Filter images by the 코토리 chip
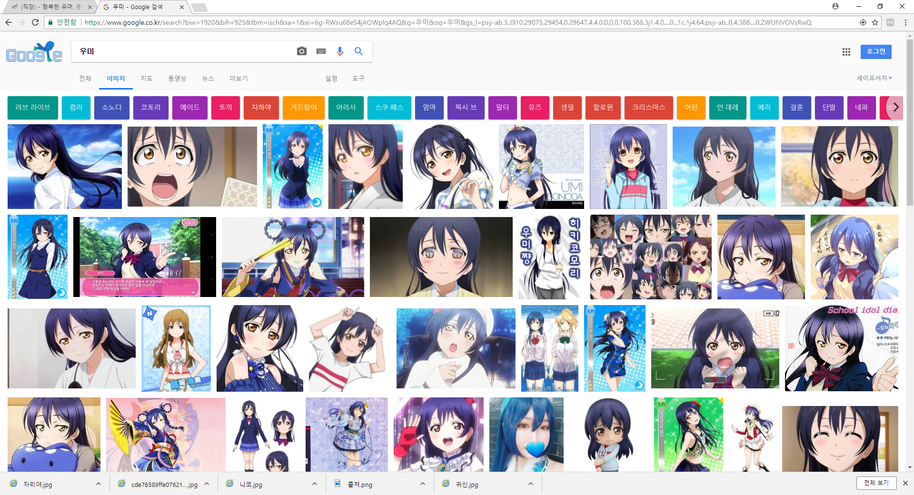 (x=151, y=107)
